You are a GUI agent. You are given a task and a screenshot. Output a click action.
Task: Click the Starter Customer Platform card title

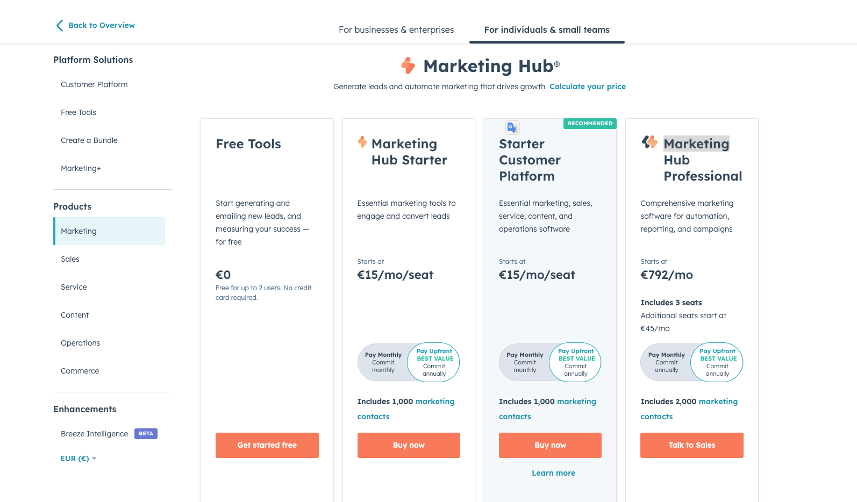(x=530, y=160)
